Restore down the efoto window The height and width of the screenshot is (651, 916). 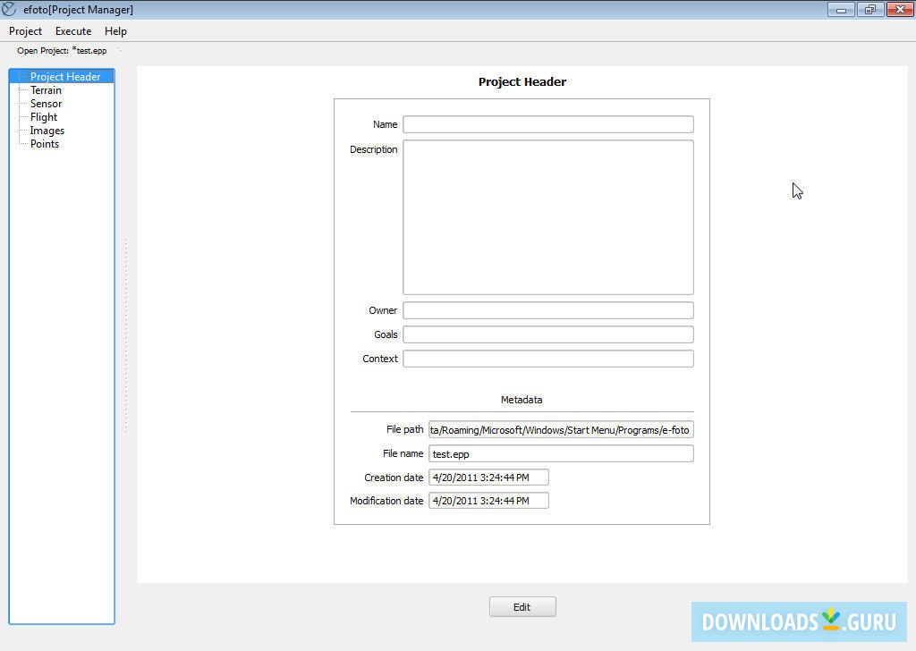[869, 9]
